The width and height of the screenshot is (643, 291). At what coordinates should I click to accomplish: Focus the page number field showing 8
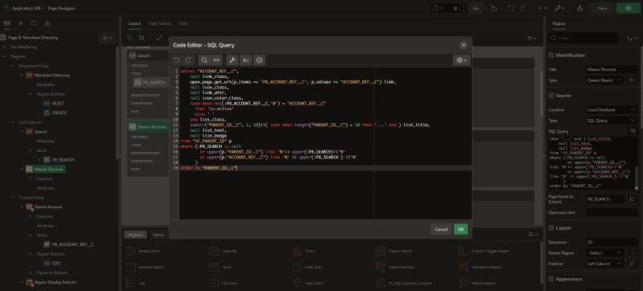click(452, 8)
